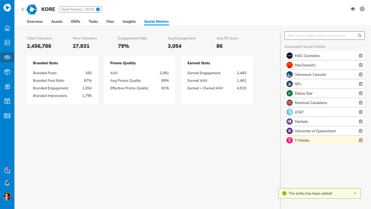Switch to the Insights tab

129,22
